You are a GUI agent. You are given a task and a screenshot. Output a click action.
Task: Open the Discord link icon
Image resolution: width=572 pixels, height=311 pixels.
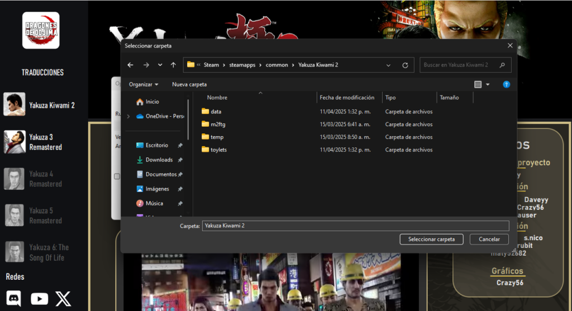point(14,298)
